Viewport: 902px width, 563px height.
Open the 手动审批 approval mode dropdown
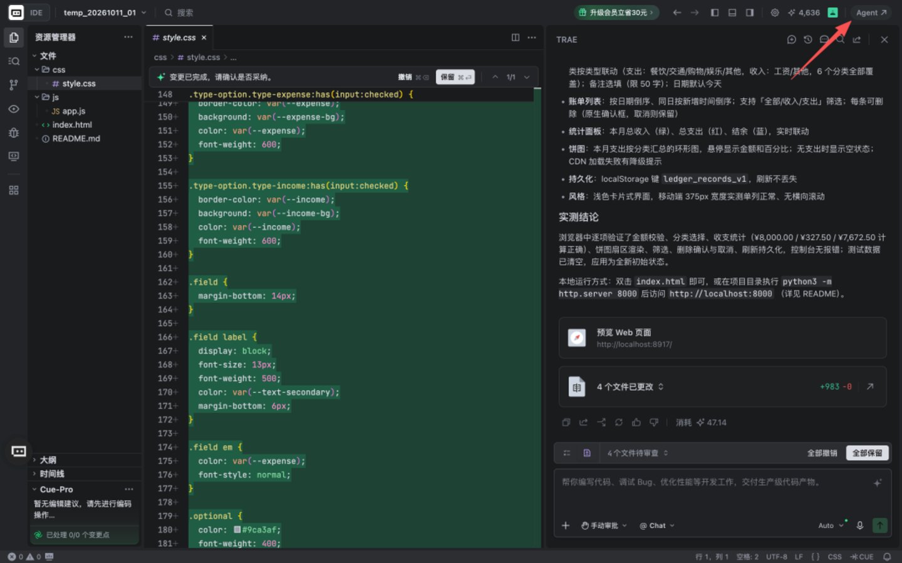[604, 525]
